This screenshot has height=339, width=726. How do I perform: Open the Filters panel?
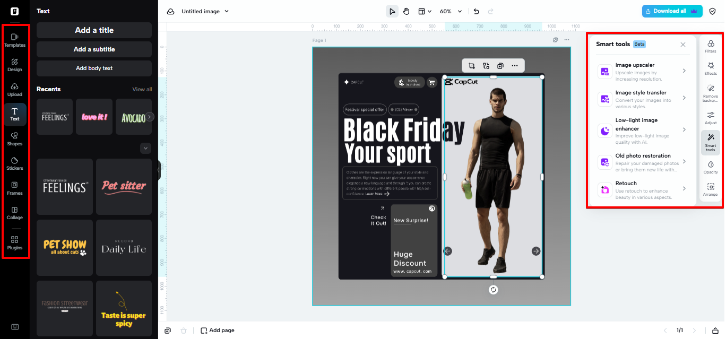click(711, 47)
